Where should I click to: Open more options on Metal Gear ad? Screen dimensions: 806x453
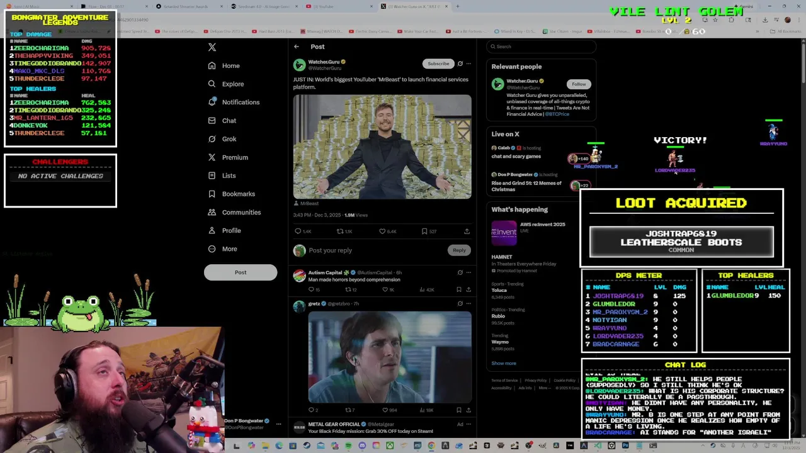(x=468, y=424)
